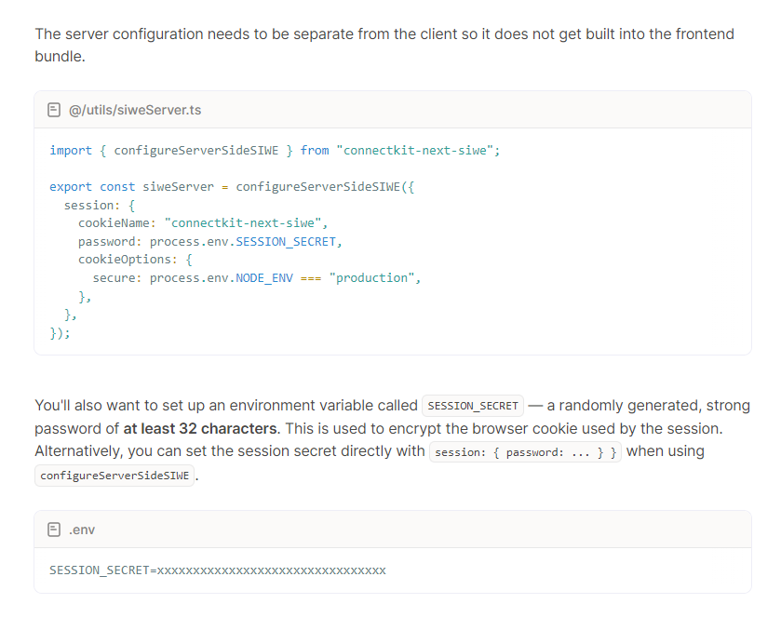Click the file icon beside .env

pyautogui.click(x=54, y=529)
